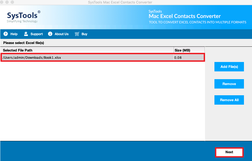Maximize the window using the title bar button

tap(12, 2)
